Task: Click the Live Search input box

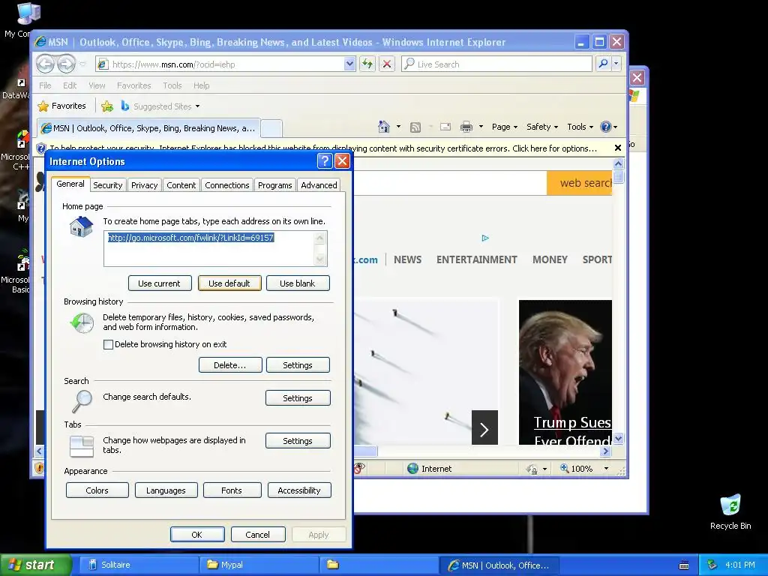Action: click(496, 64)
